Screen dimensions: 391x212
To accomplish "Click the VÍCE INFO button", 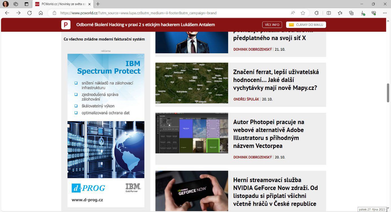I will [x=272, y=25].
